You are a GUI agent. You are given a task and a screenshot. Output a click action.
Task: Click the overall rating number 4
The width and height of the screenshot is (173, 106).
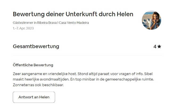tap(155, 47)
